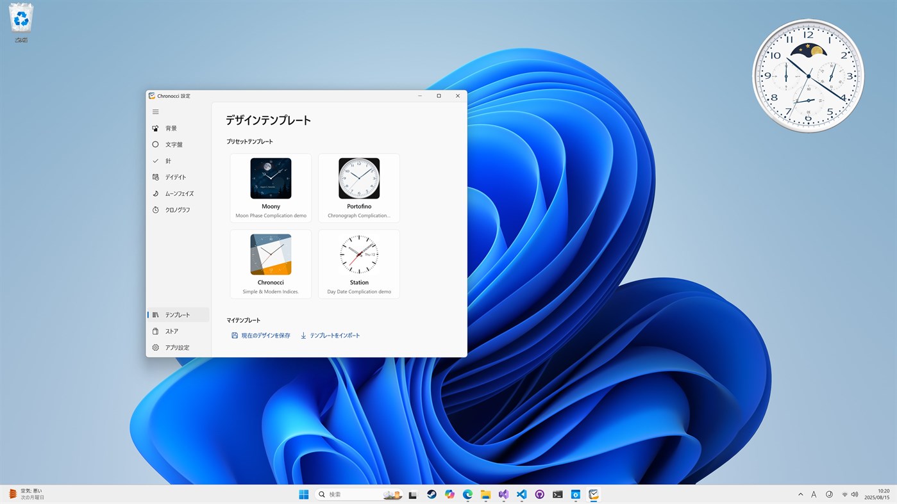Image resolution: width=897 pixels, height=504 pixels.
Task: Go to the 針 settings page
Action: coord(178,161)
